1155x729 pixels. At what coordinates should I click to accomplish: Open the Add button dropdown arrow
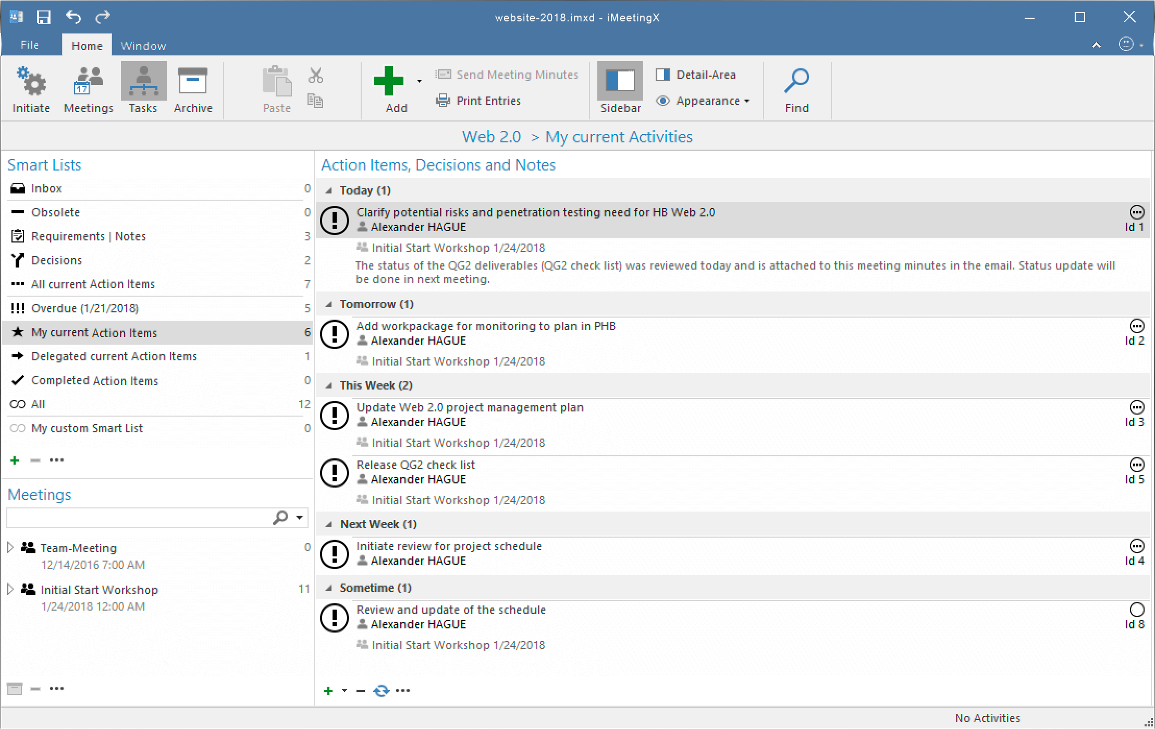pyautogui.click(x=419, y=81)
